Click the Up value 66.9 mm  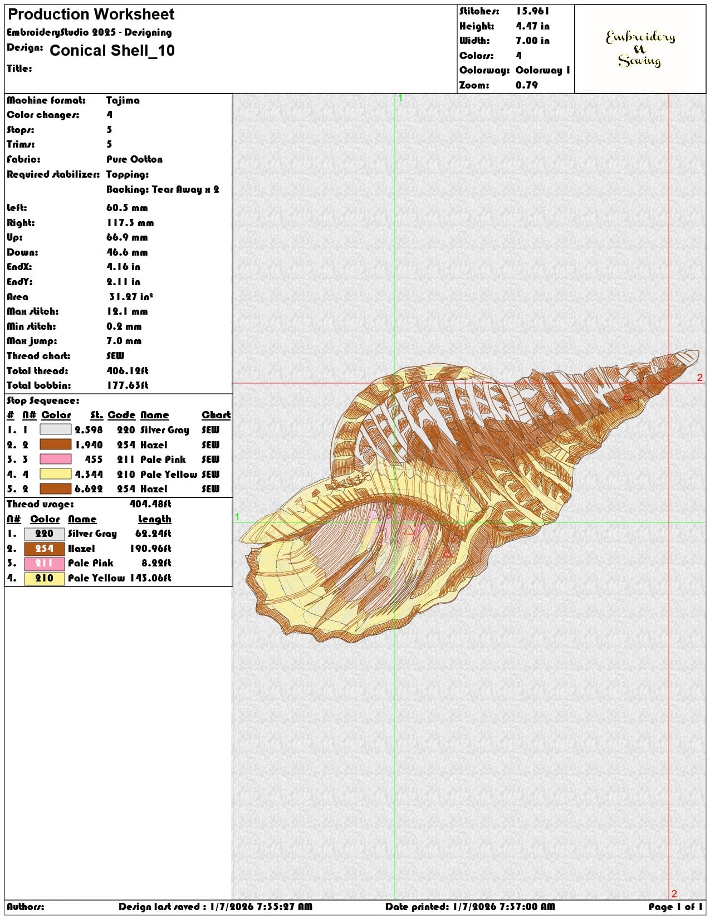[x=127, y=237]
